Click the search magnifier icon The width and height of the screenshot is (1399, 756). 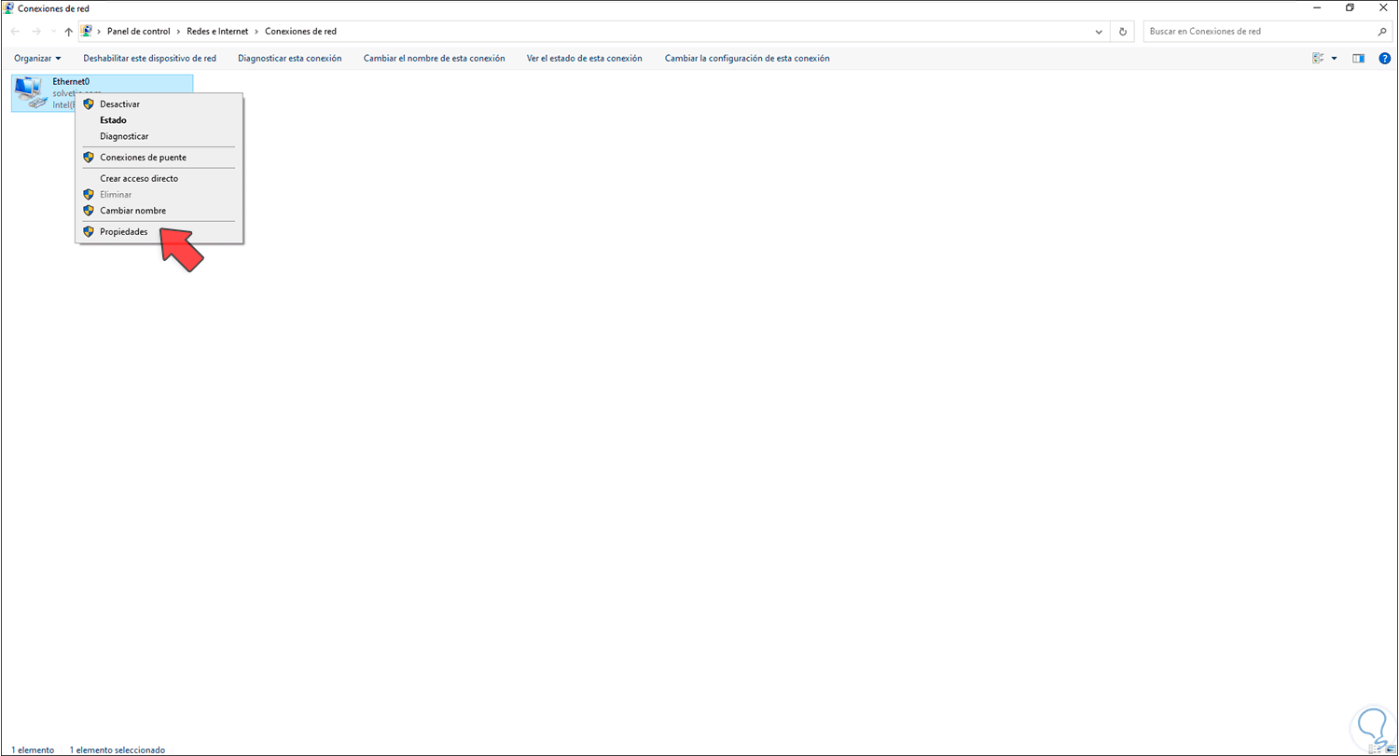pyautogui.click(x=1382, y=32)
